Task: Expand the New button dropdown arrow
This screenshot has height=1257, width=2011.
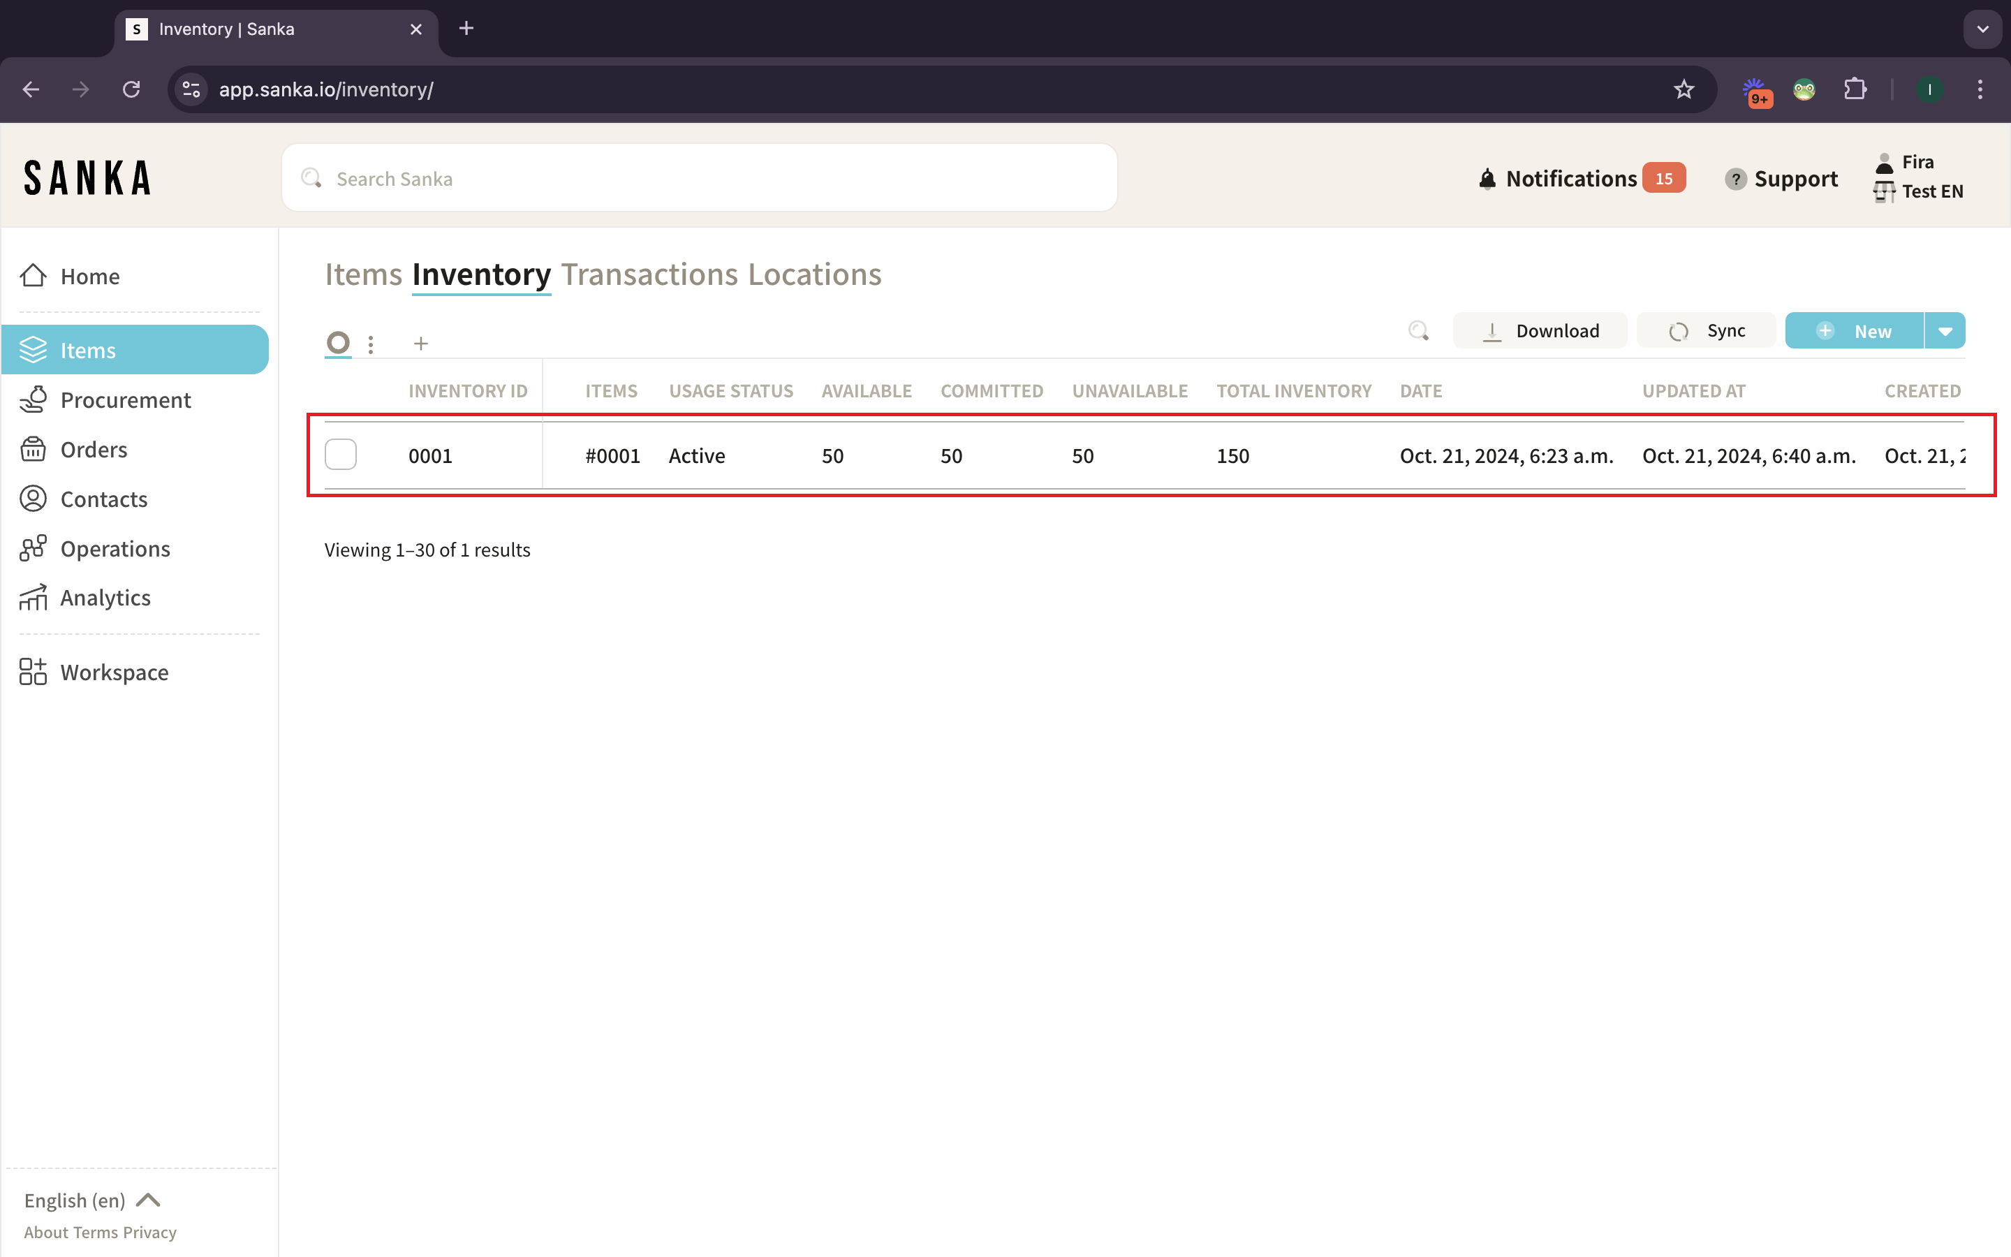Action: [1945, 331]
